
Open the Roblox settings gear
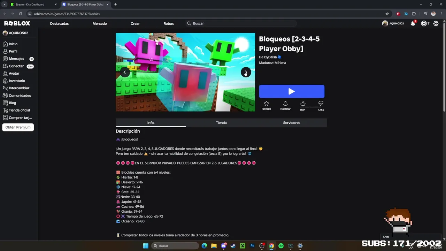436,23
